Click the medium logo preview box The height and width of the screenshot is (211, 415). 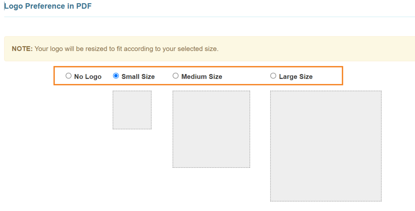tap(211, 129)
